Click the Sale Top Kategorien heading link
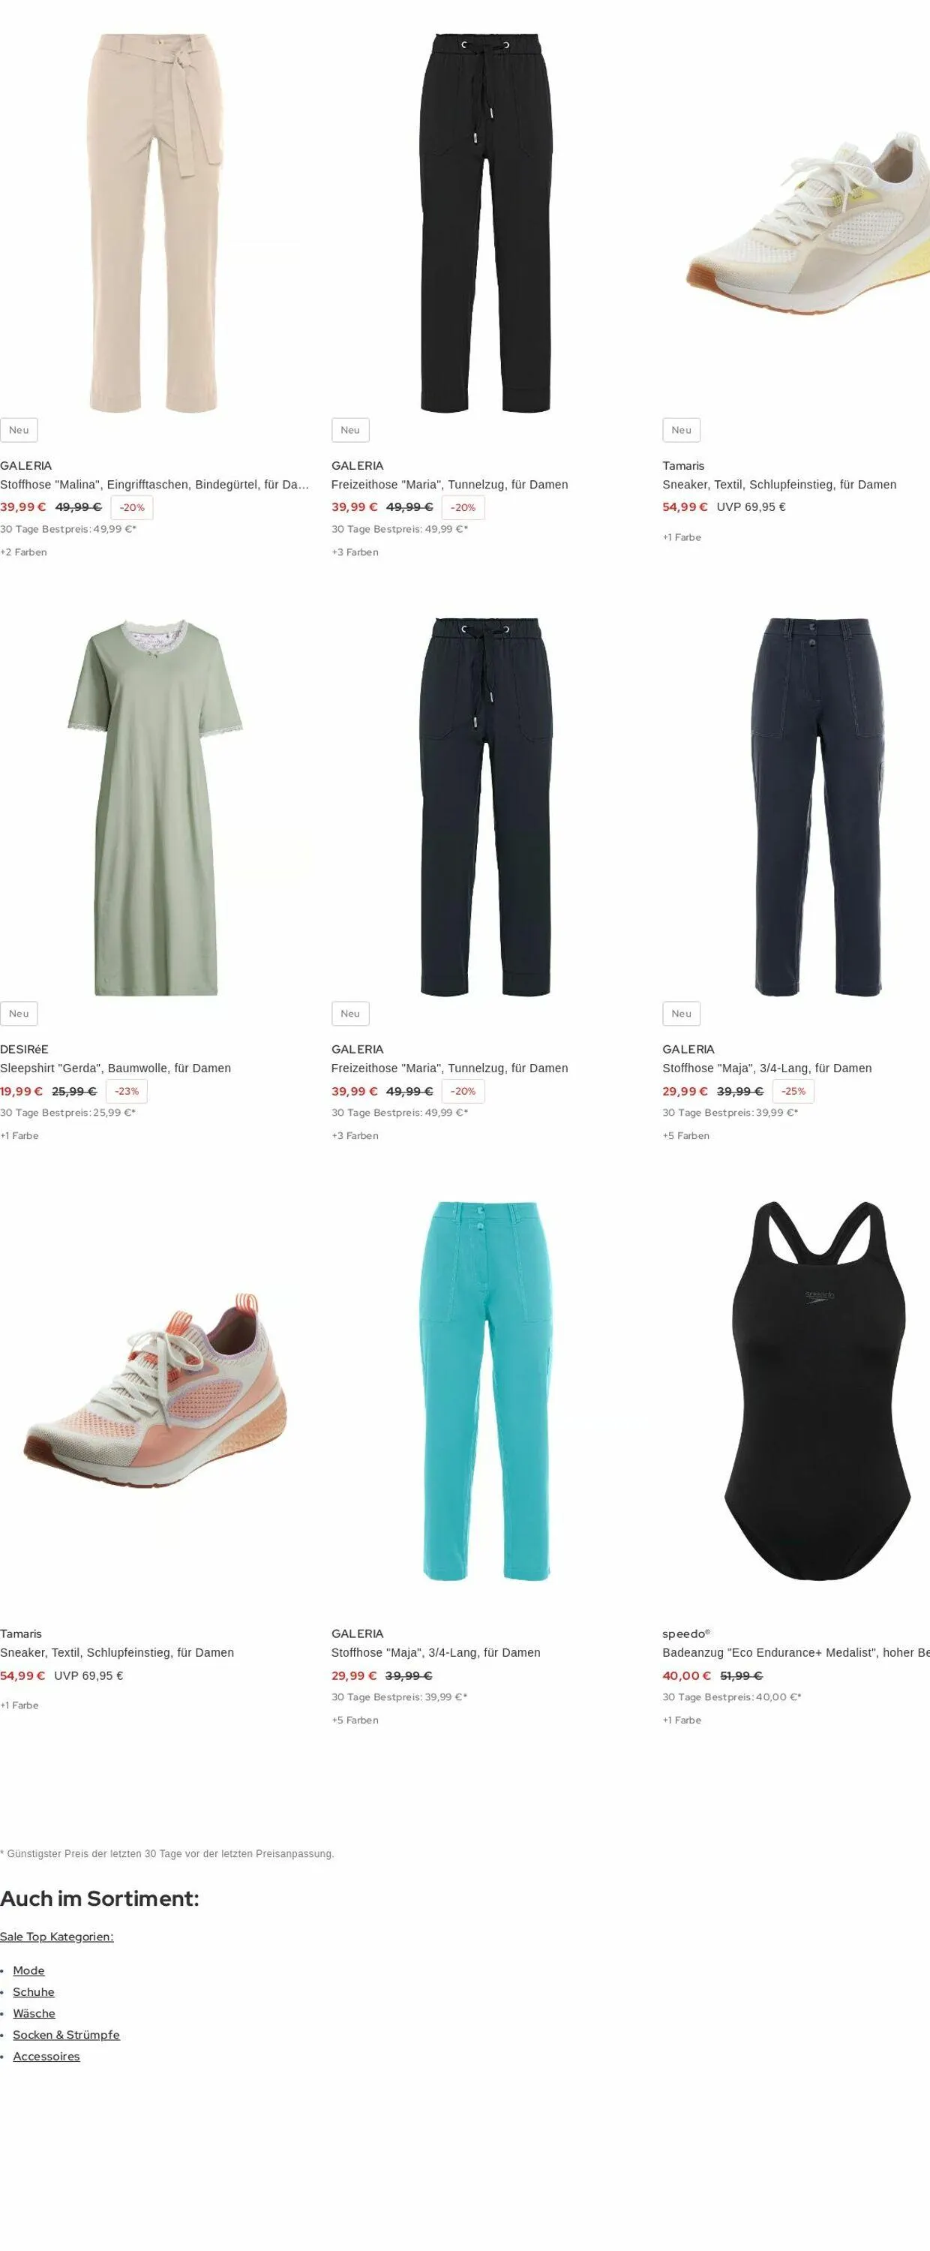The height and width of the screenshot is (2251, 930). (x=57, y=1937)
